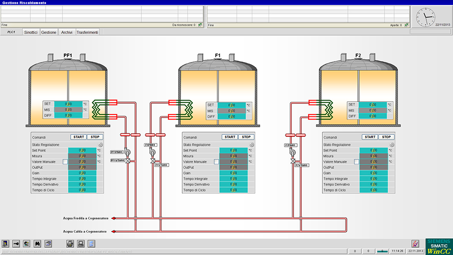The height and width of the screenshot is (255, 453).
Task: Click status bar time 11:14:26
Action: pyautogui.click(x=398, y=251)
